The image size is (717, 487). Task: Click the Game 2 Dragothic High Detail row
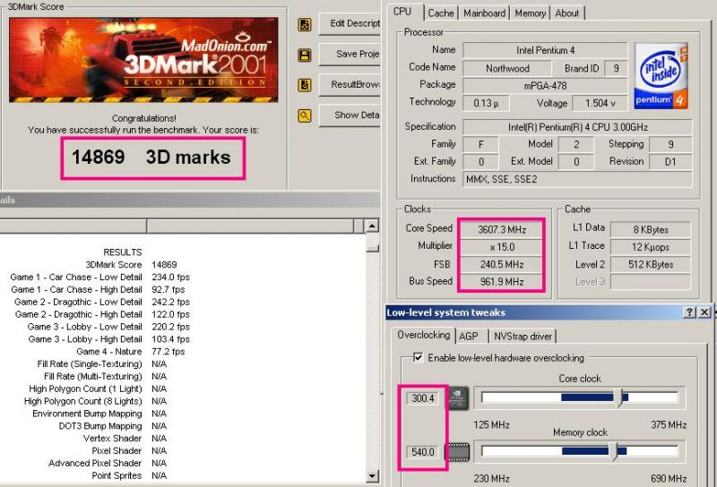[x=102, y=314]
